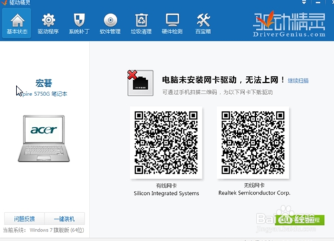Screen dimensions: 334x241
Task: Click the 一键装机 button
Action: point(64,219)
